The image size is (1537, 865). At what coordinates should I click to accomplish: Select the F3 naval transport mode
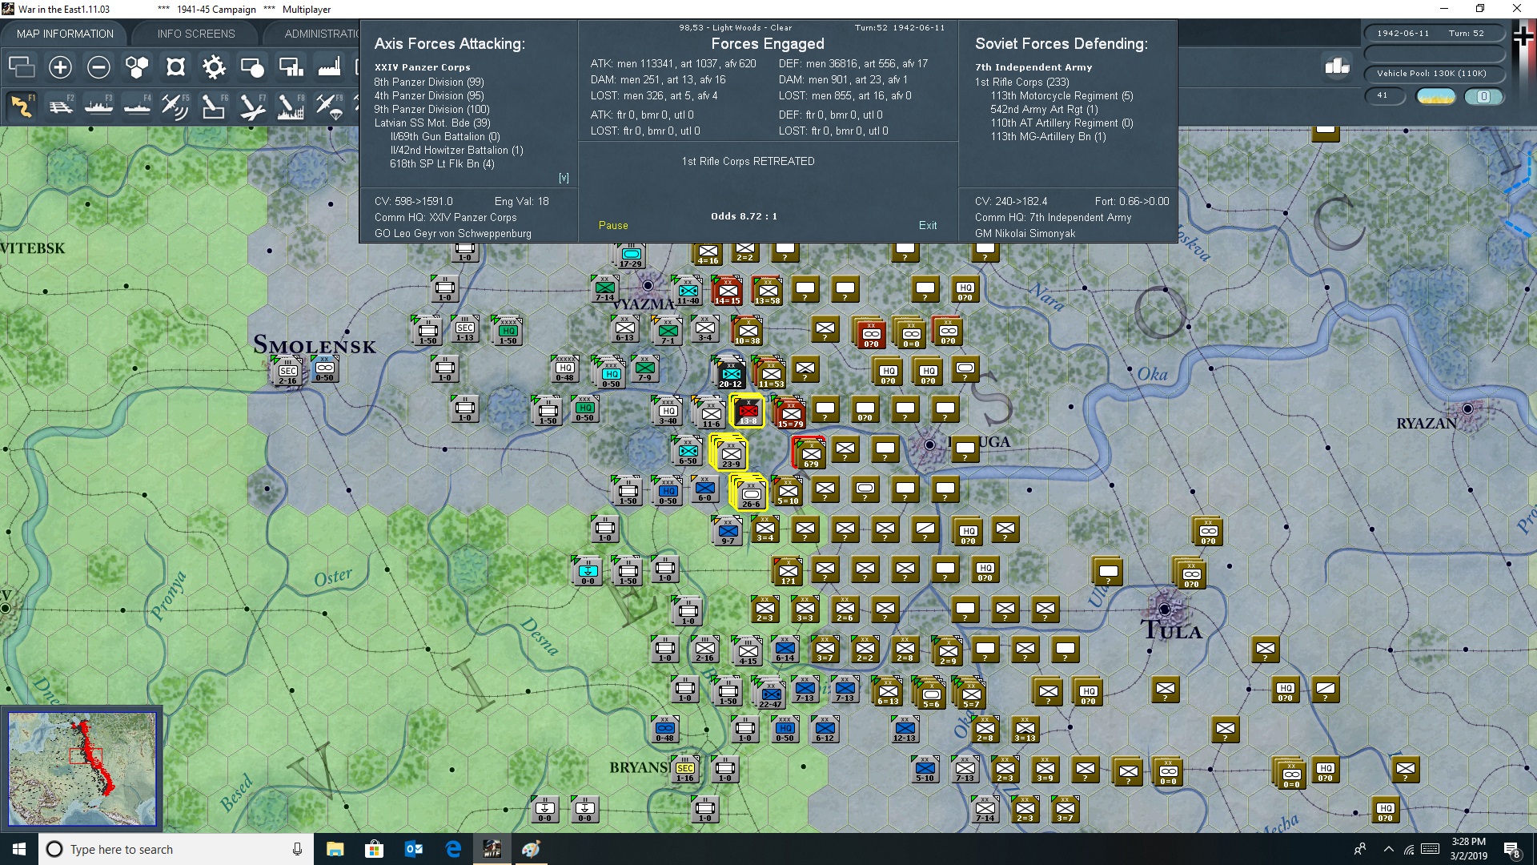(98, 106)
